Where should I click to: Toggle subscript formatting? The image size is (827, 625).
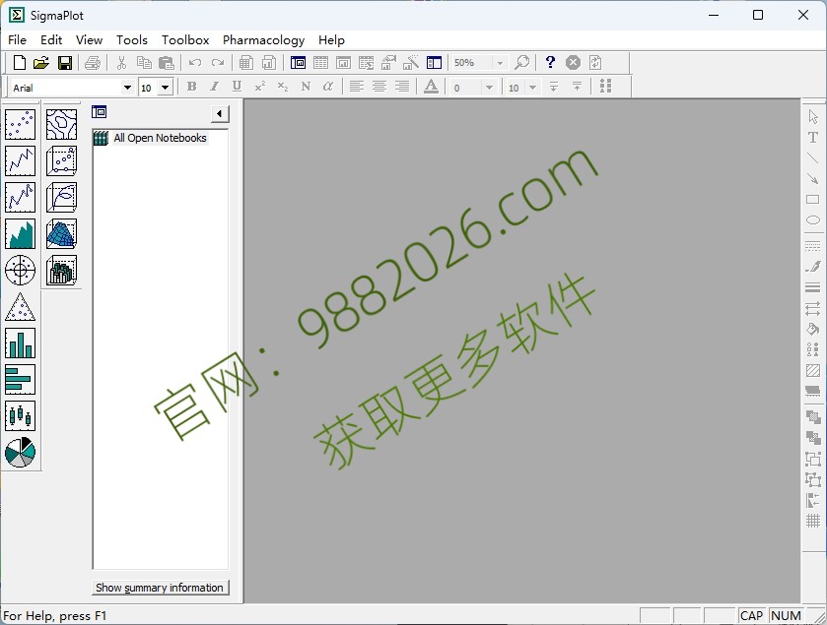(283, 87)
